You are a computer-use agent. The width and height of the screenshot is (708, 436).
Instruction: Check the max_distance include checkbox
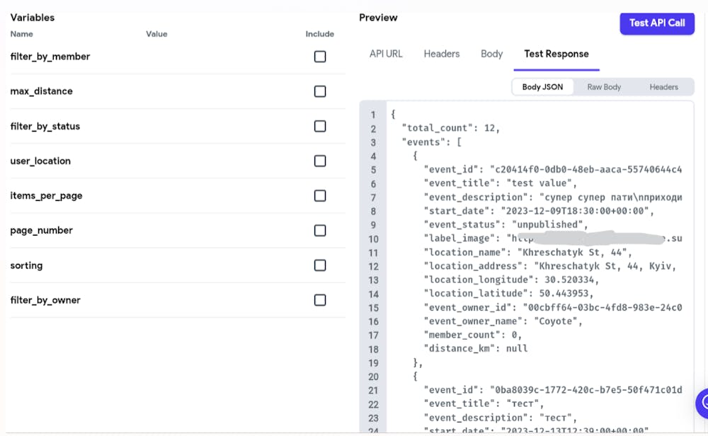pyautogui.click(x=319, y=91)
